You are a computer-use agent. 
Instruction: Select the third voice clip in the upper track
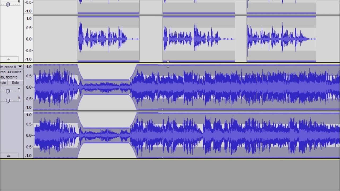click(x=281, y=39)
